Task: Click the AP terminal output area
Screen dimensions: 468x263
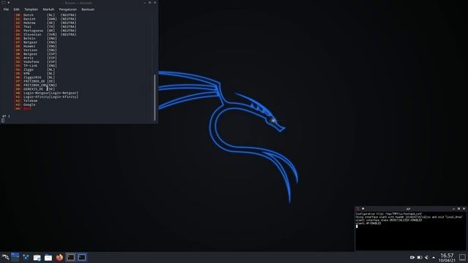Action: pos(410,231)
